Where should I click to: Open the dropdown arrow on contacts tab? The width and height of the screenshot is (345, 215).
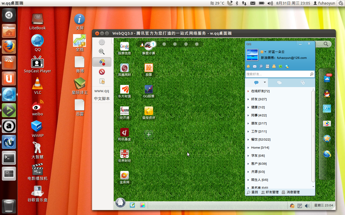265,83
